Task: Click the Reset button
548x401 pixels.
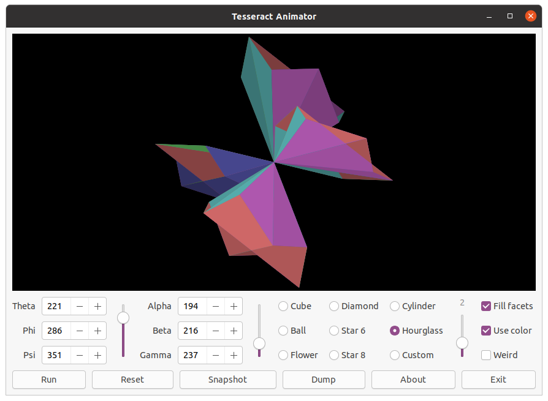Action: coord(132,380)
